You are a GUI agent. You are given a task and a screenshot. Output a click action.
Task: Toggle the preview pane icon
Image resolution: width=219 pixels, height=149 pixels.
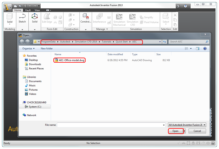click(x=198, y=49)
